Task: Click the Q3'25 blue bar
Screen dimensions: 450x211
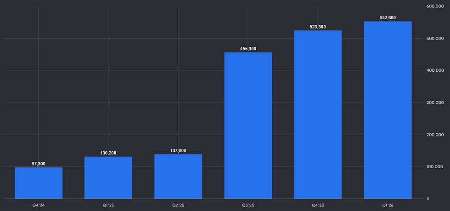Action: point(248,125)
